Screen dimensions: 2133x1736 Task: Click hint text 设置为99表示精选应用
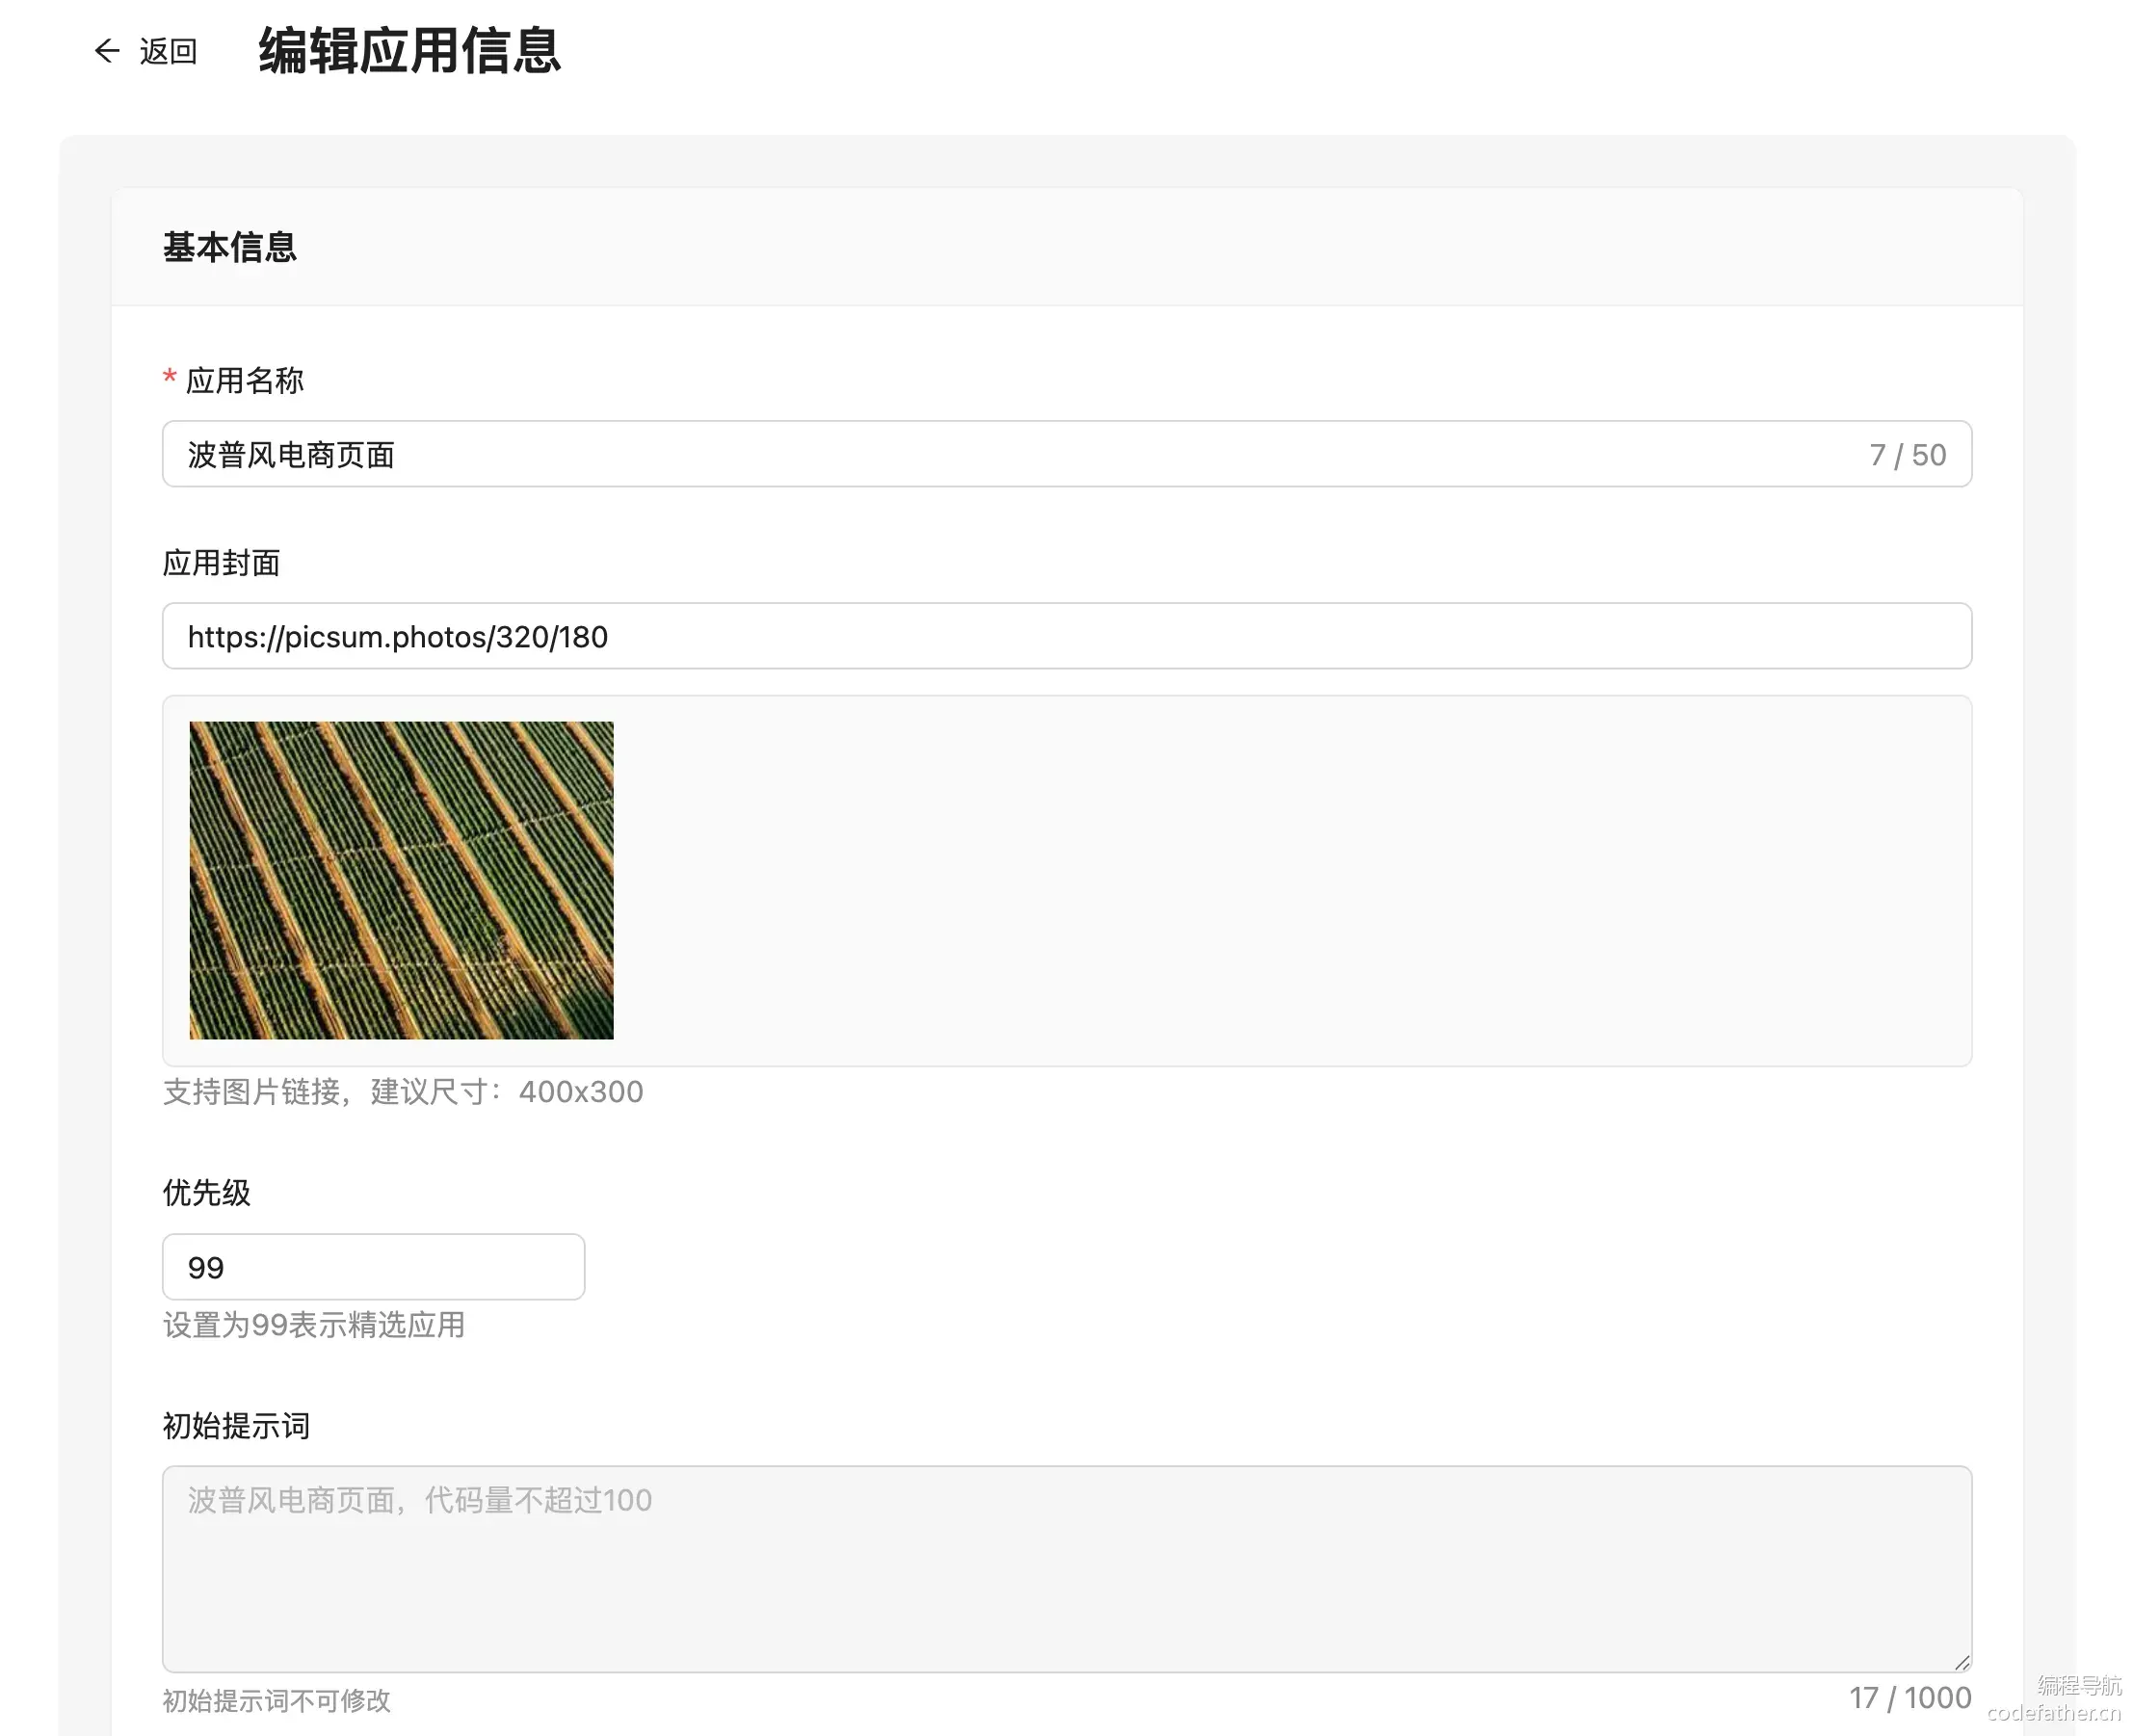coord(314,1325)
